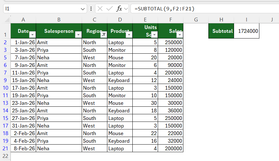This screenshot has height=161, width=279.
Task: Select column A header
Action: [x=23, y=20]
